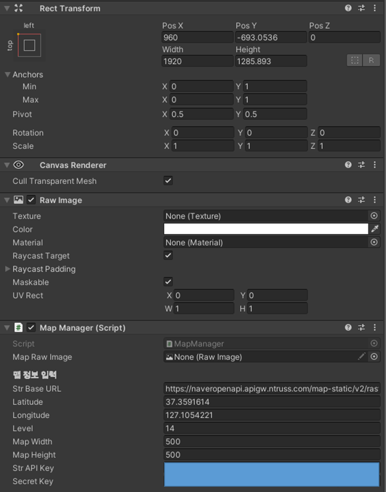Click the Raw Image component icon
The image size is (386, 492).
[x=18, y=200]
